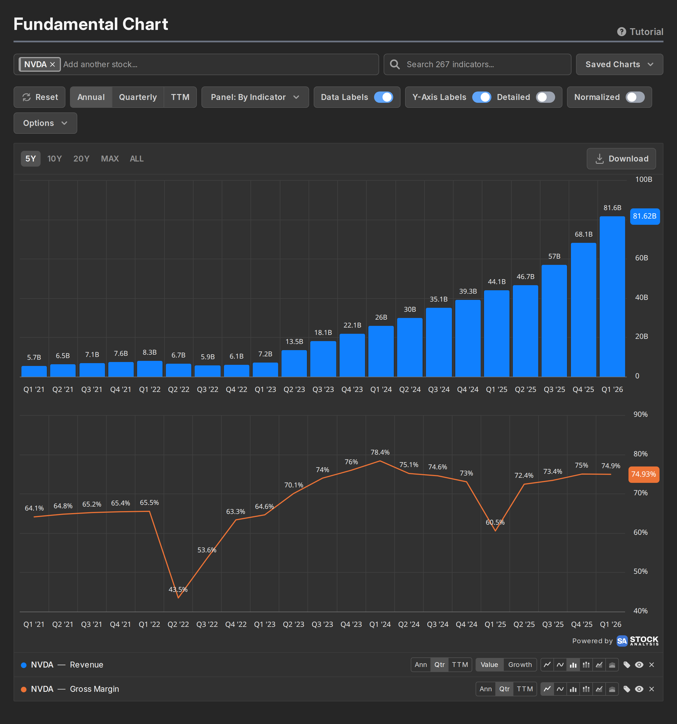Image resolution: width=677 pixels, height=724 pixels.
Task: Click the Search 267 indicators field
Action: click(x=477, y=64)
